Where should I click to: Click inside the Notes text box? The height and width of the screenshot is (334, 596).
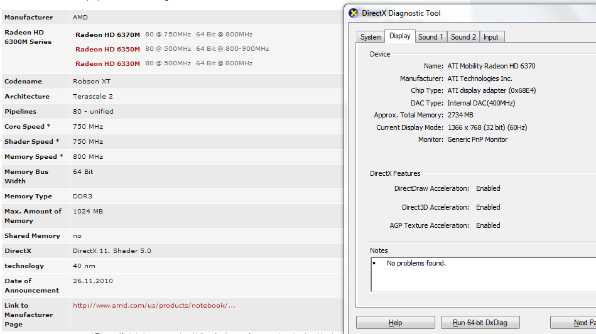(x=484, y=274)
